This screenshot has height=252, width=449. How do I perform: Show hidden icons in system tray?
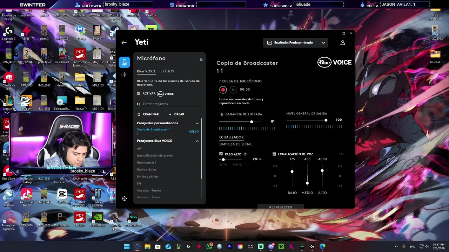[x=396, y=246]
